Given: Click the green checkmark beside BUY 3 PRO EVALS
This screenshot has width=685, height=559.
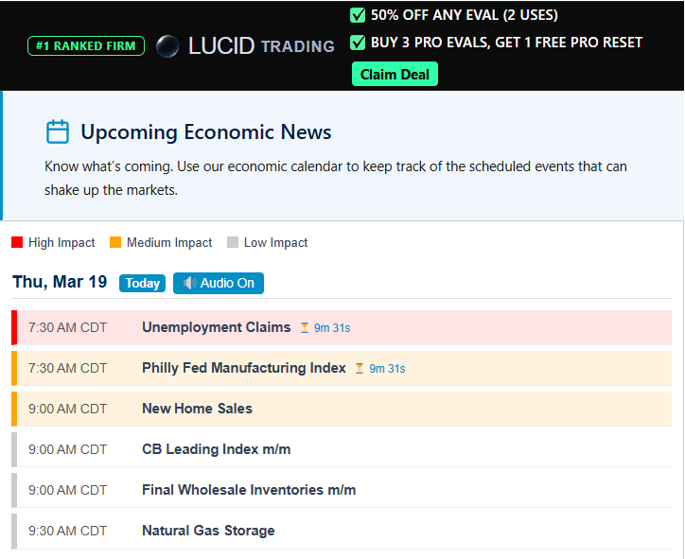Looking at the screenshot, I should coord(358,43).
